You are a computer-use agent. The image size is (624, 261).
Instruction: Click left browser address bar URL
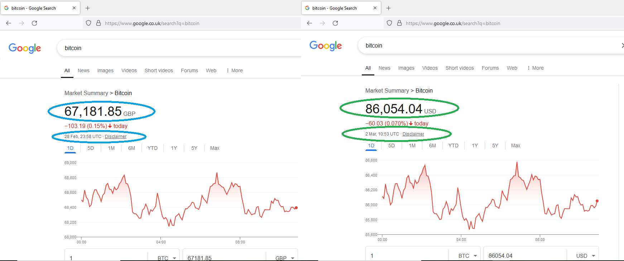[152, 23]
